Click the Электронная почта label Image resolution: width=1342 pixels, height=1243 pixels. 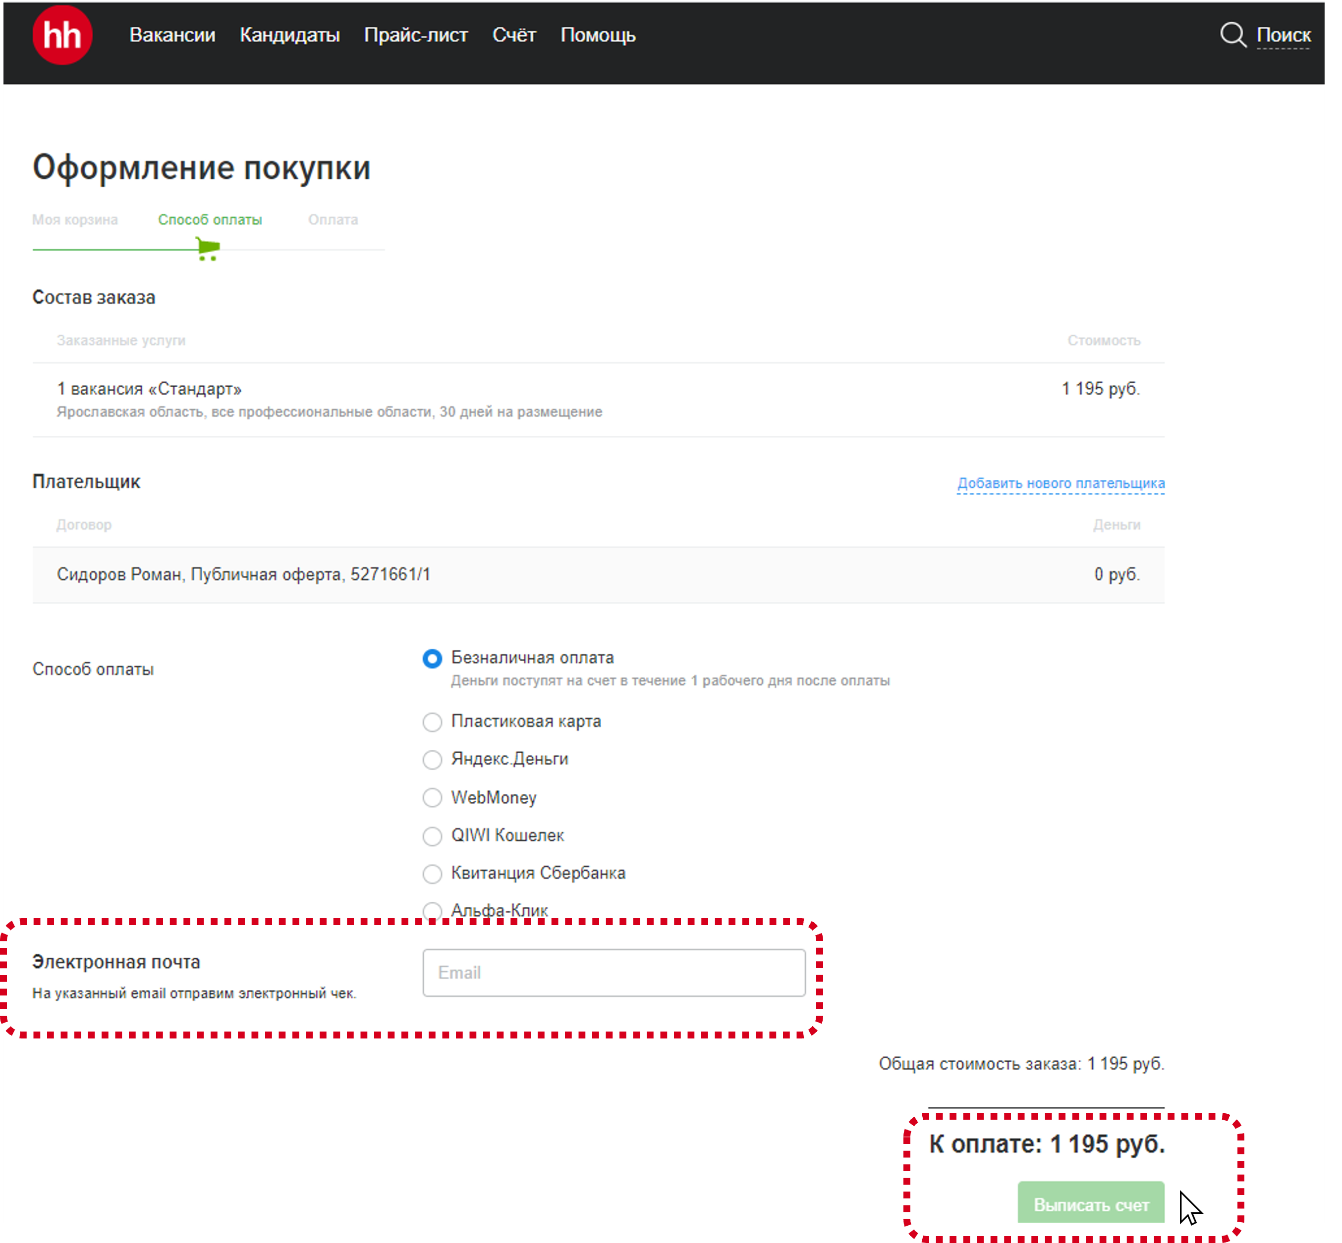116,962
